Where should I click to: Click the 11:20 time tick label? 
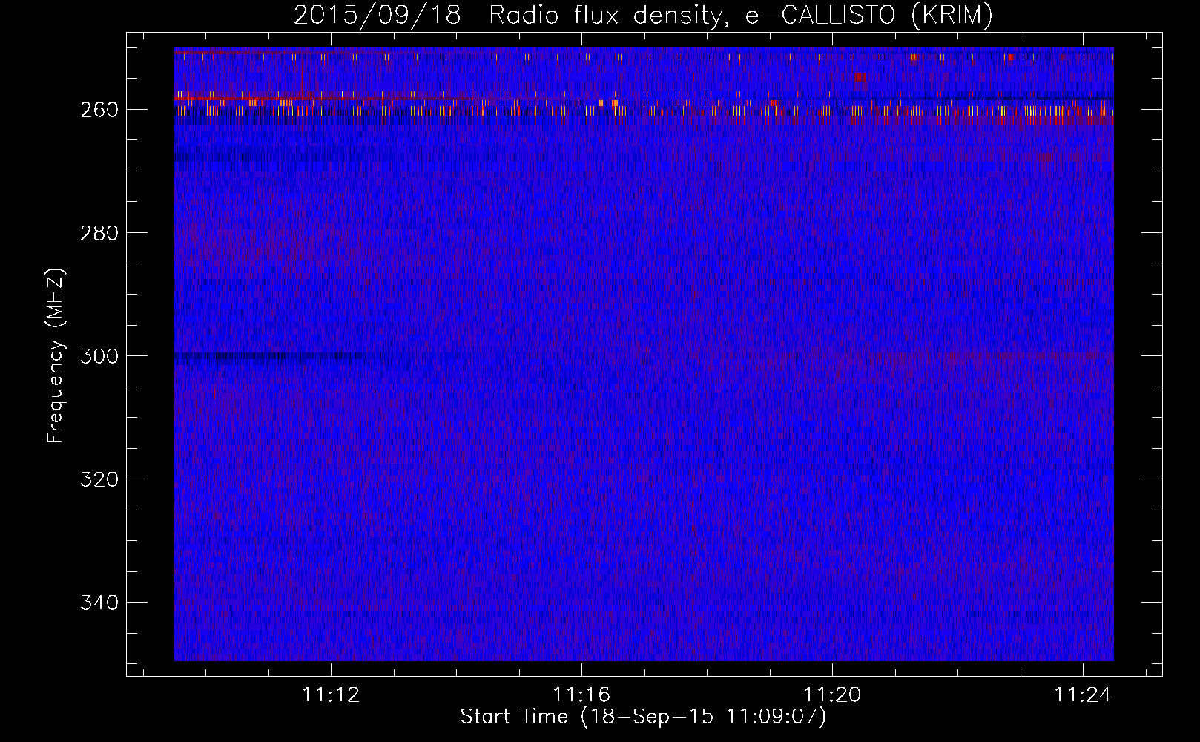point(833,695)
